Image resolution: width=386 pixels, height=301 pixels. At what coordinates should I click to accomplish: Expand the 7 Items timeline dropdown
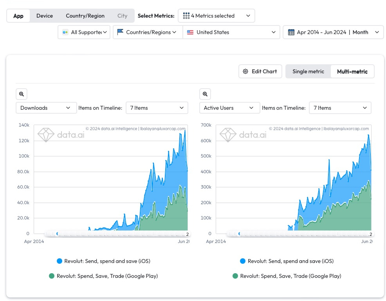point(157,107)
